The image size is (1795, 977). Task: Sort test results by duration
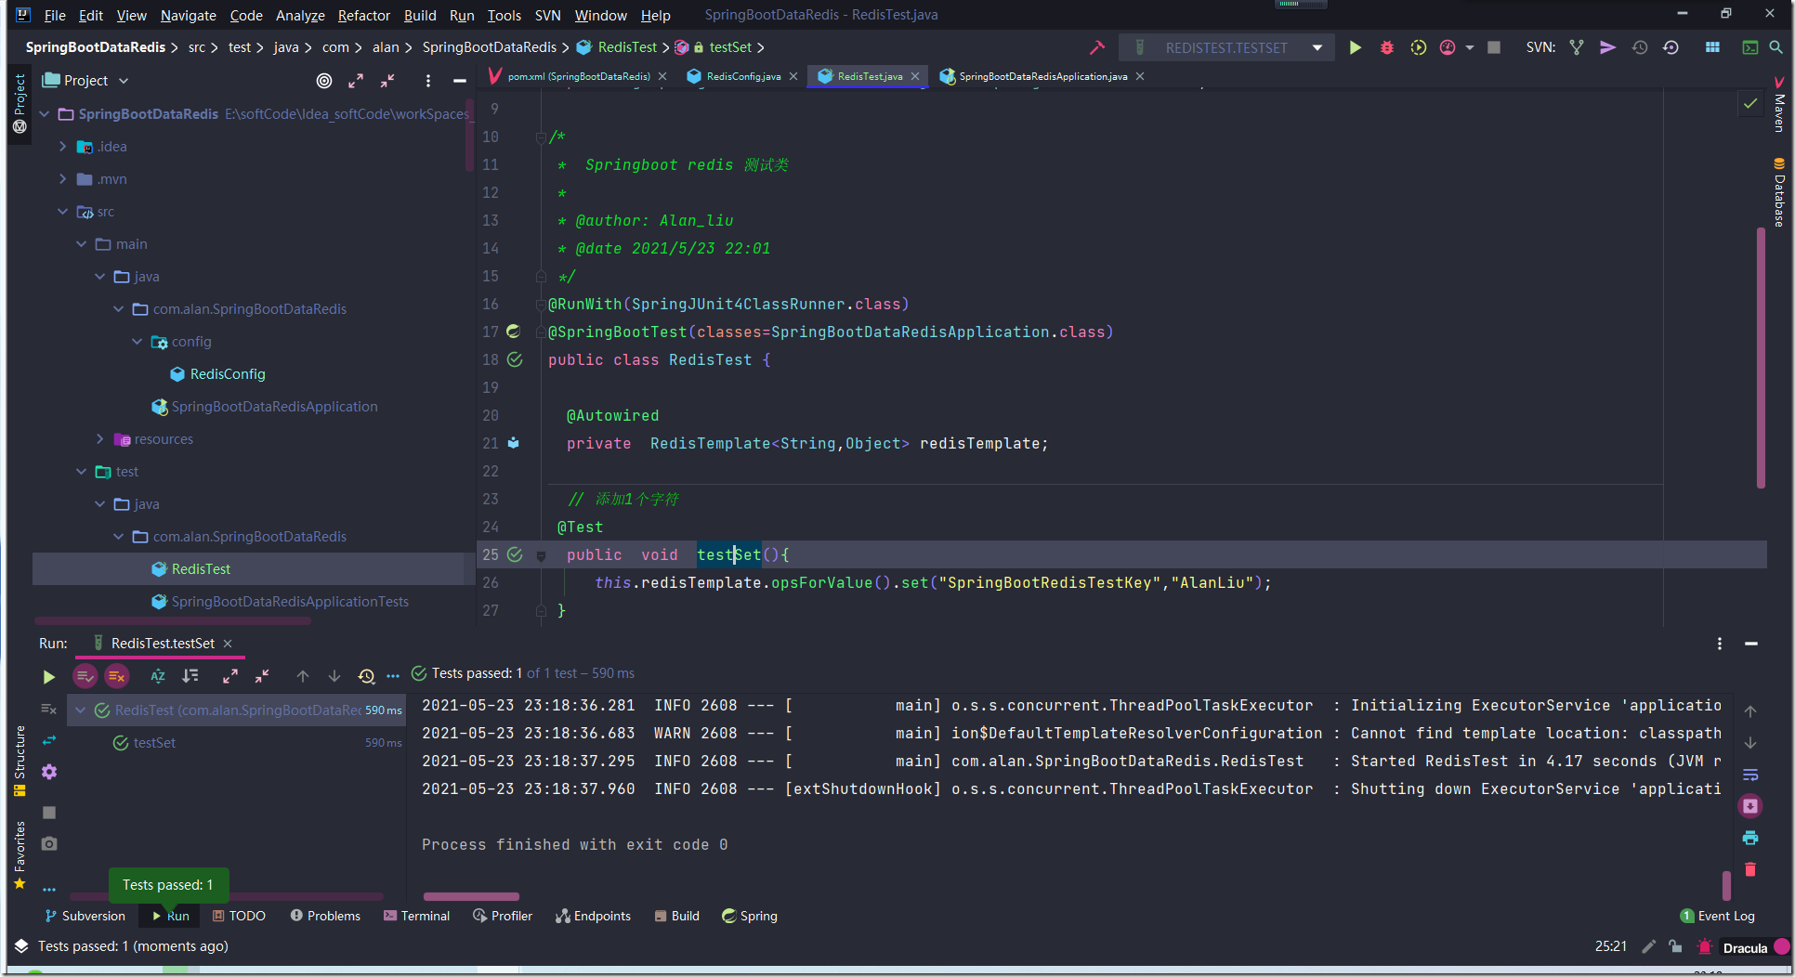tap(190, 676)
